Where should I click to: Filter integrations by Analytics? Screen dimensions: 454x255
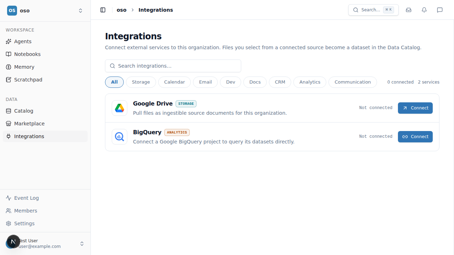(310, 82)
